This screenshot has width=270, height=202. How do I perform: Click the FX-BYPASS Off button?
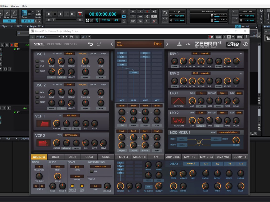click(x=148, y=187)
